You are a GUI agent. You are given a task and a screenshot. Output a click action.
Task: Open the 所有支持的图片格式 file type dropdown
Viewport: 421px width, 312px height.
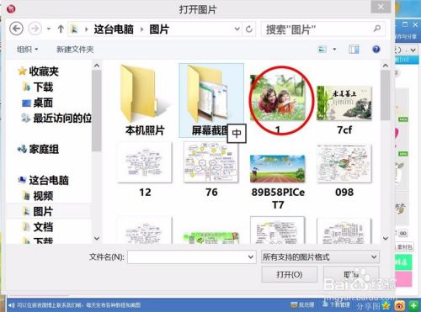320,256
